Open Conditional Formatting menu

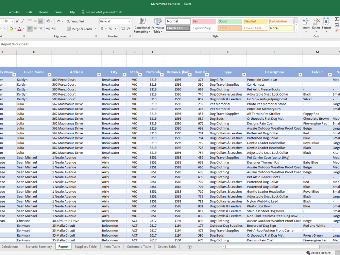pyautogui.click(x=142, y=26)
